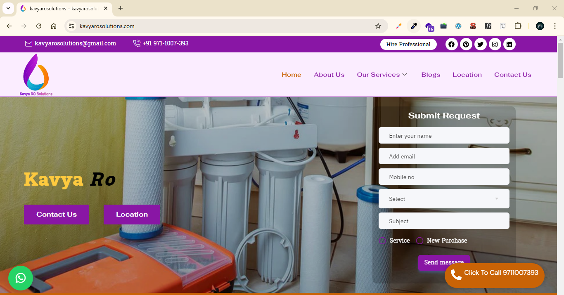Image resolution: width=564 pixels, height=295 pixels.
Task: Go back using browser back arrow
Action: coord(9,26)
